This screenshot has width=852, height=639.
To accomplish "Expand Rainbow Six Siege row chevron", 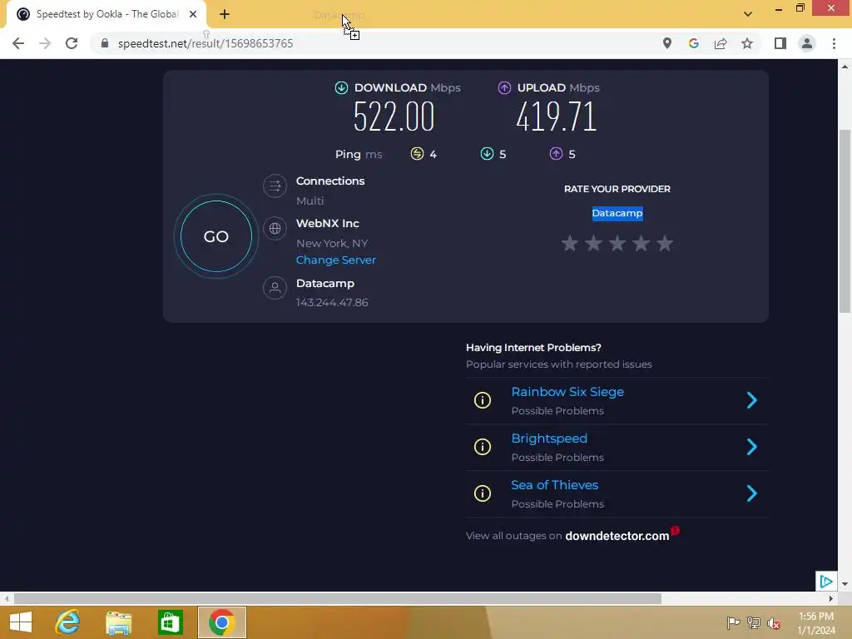I will coord(752,400).
